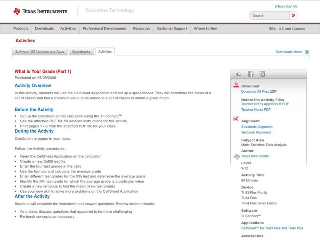Select the Activities tab

pos(105,52)
